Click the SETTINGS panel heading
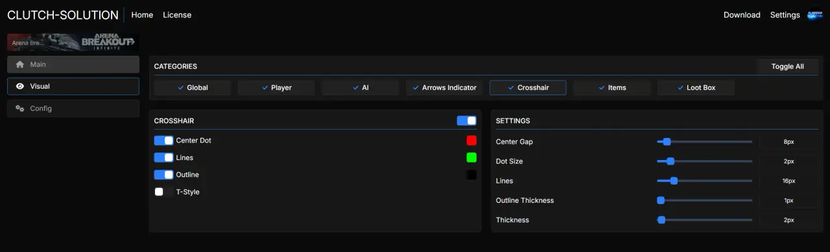Screen dimensions: 830x252 tap(513, 120)
